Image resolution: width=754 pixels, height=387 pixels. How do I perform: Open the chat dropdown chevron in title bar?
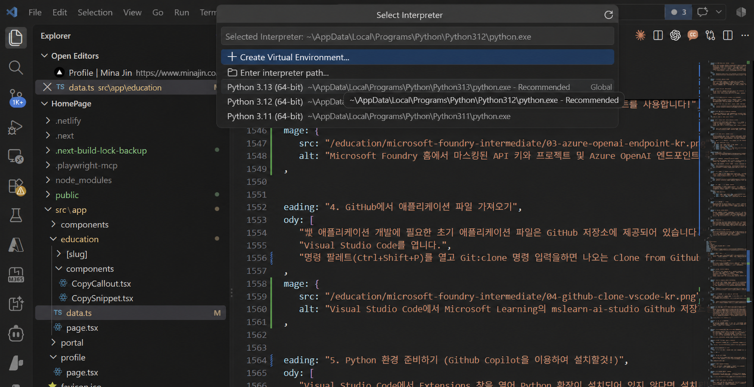tap(719, 12)
